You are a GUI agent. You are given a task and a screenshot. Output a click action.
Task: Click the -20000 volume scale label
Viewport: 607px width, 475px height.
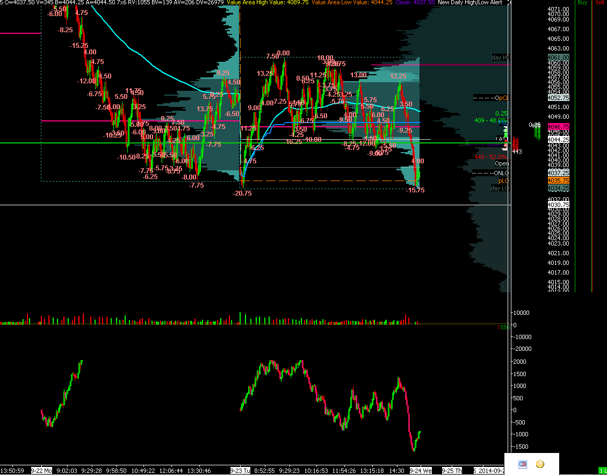point(522,349)
